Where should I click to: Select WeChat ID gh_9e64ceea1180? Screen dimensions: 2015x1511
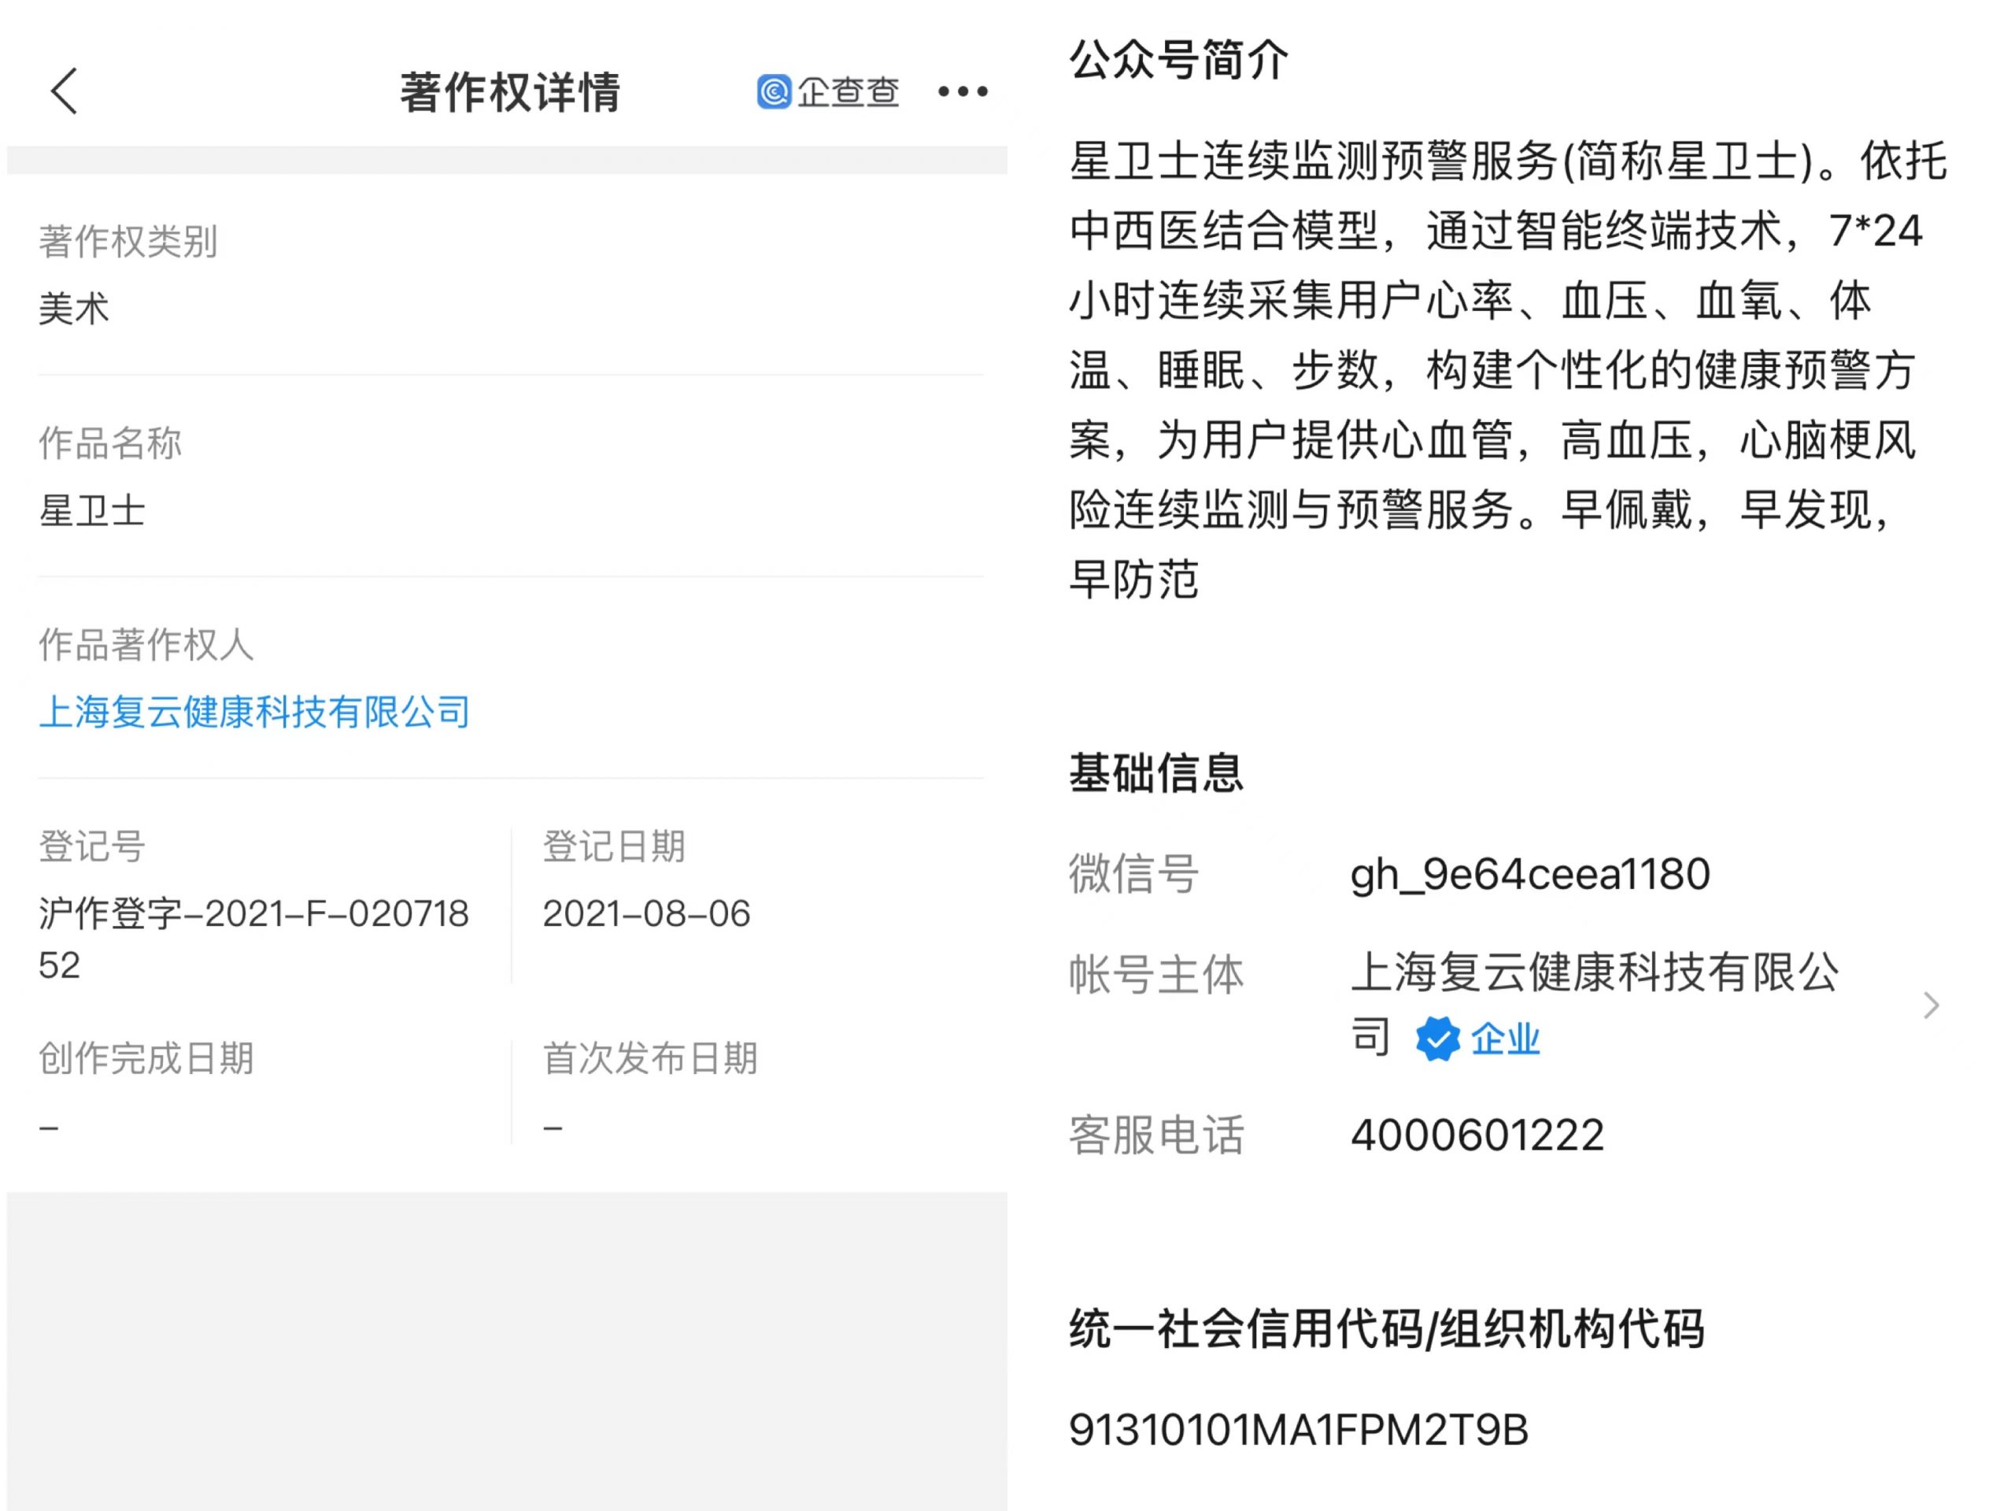click(1529, 875)
